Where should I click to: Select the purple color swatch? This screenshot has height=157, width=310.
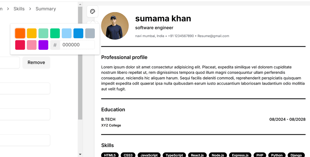click(43, 45)
